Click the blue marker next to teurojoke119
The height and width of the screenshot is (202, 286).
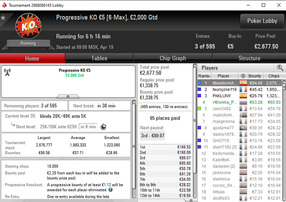pyautogui.click(x=199, y=89)
